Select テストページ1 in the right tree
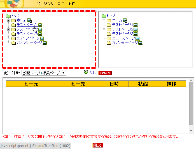196x150 pixels. coord(123,25)
